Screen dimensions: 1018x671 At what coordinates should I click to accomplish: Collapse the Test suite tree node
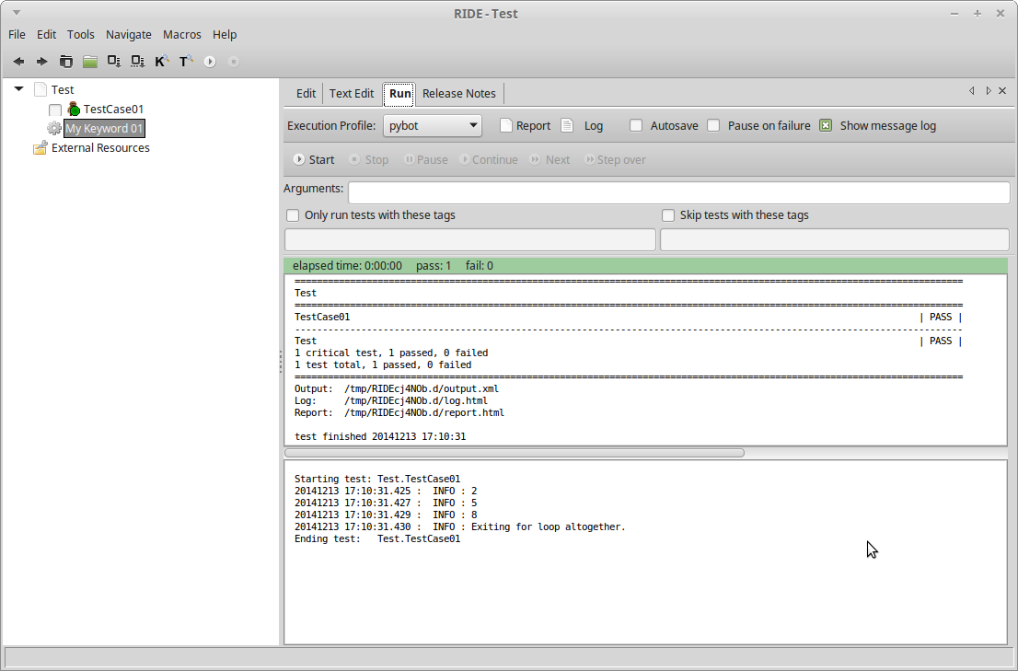pyautogui.click(x=19, y=89)
